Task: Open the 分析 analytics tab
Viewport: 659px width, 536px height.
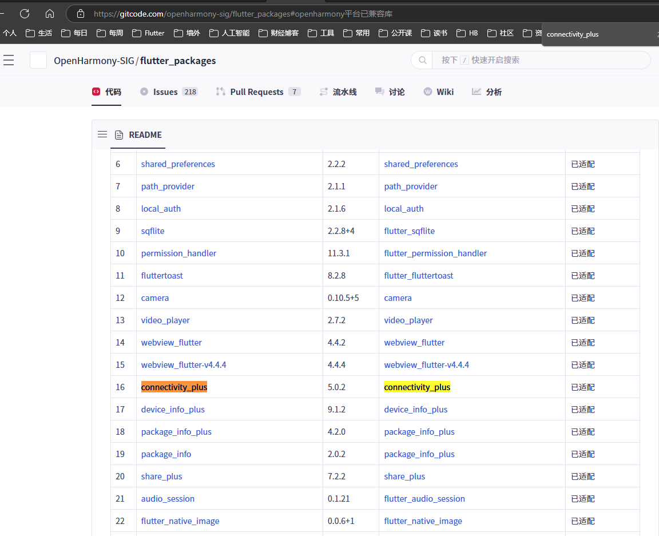Action: coord(487,92)
